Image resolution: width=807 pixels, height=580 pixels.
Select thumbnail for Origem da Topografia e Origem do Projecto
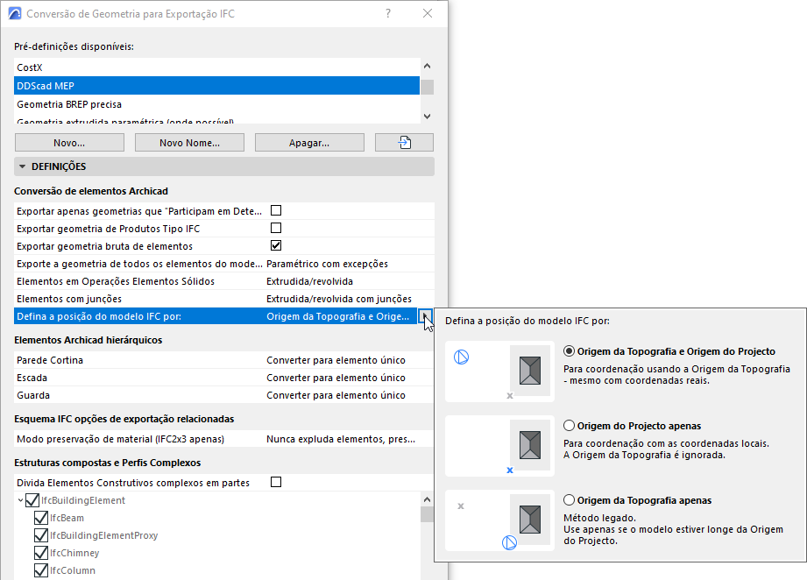coord(499,371)
